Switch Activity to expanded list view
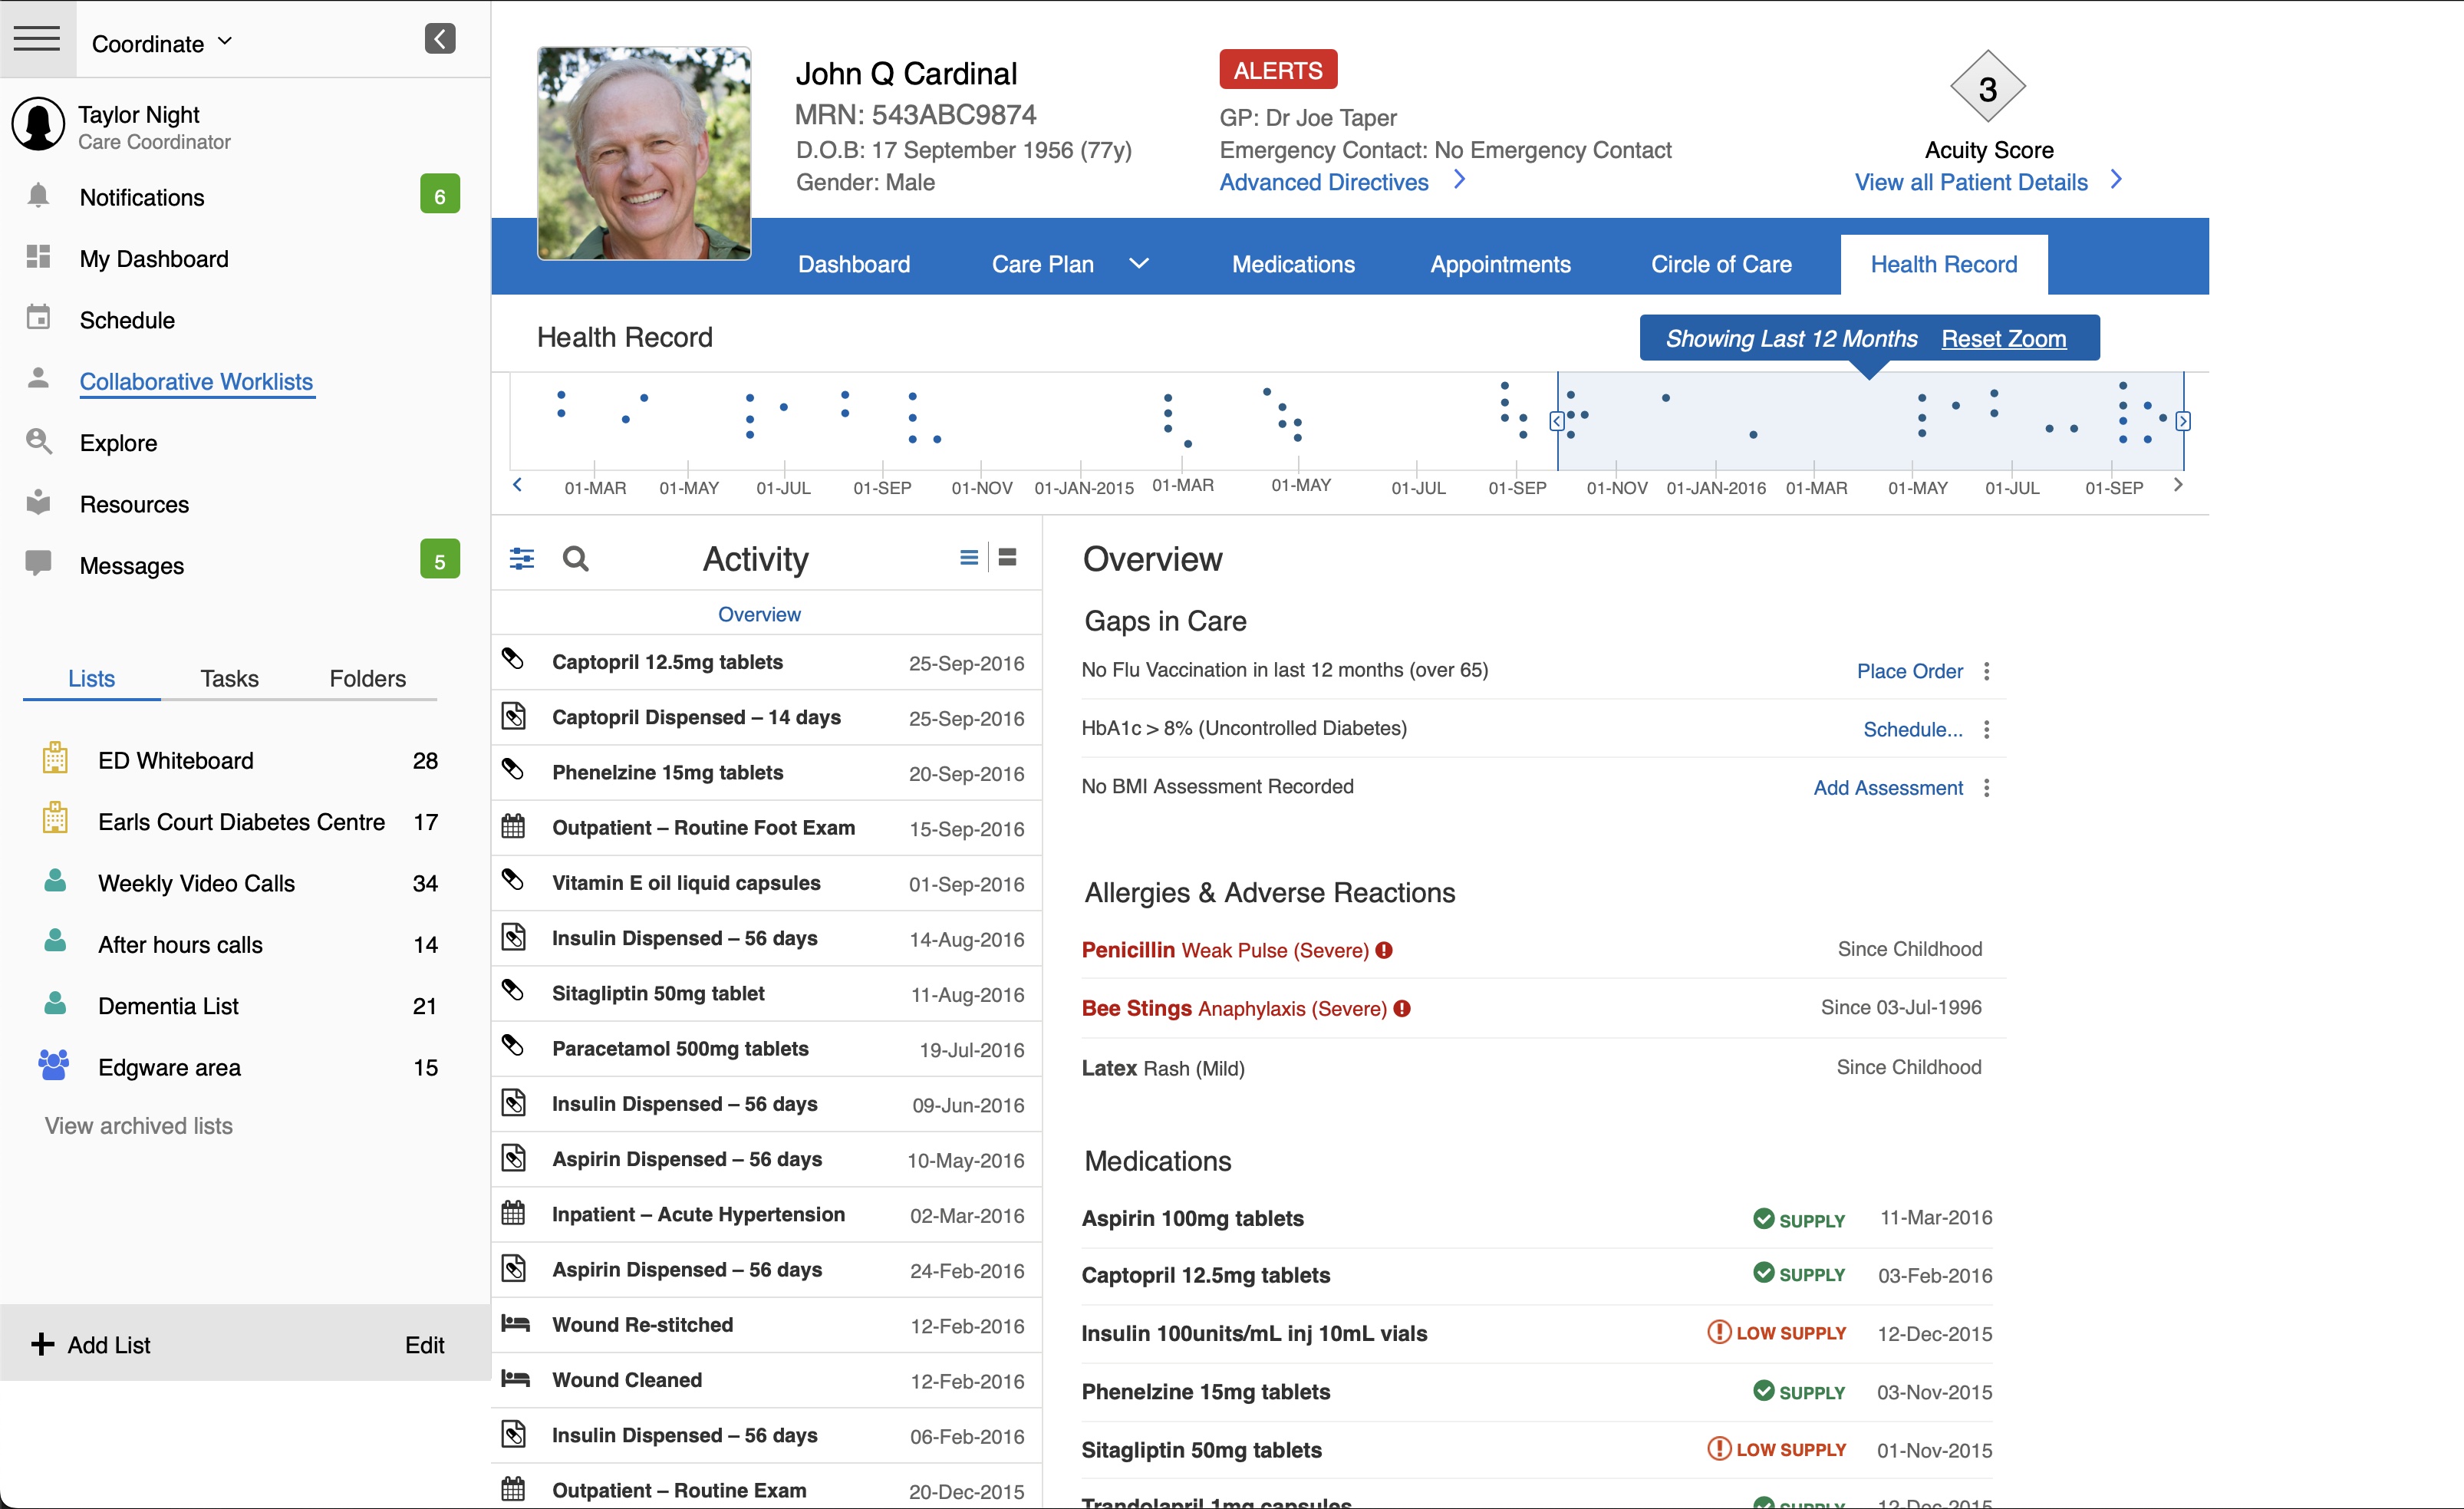This screenshot has width=2464, height=1509. [1008, 558]
